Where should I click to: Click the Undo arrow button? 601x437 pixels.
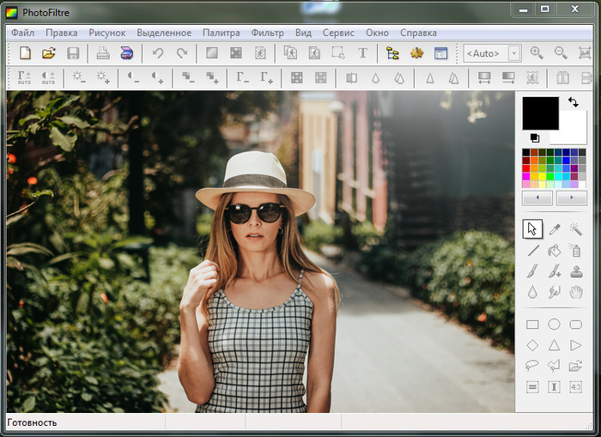(157, 53)
